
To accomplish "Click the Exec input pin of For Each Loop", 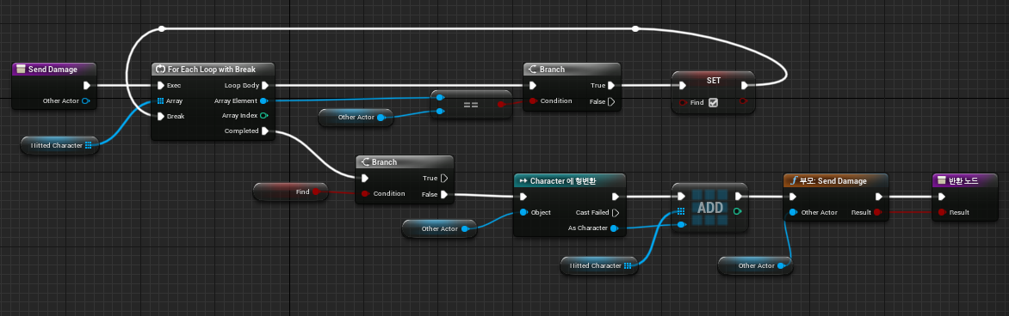I will pos(161,85).
